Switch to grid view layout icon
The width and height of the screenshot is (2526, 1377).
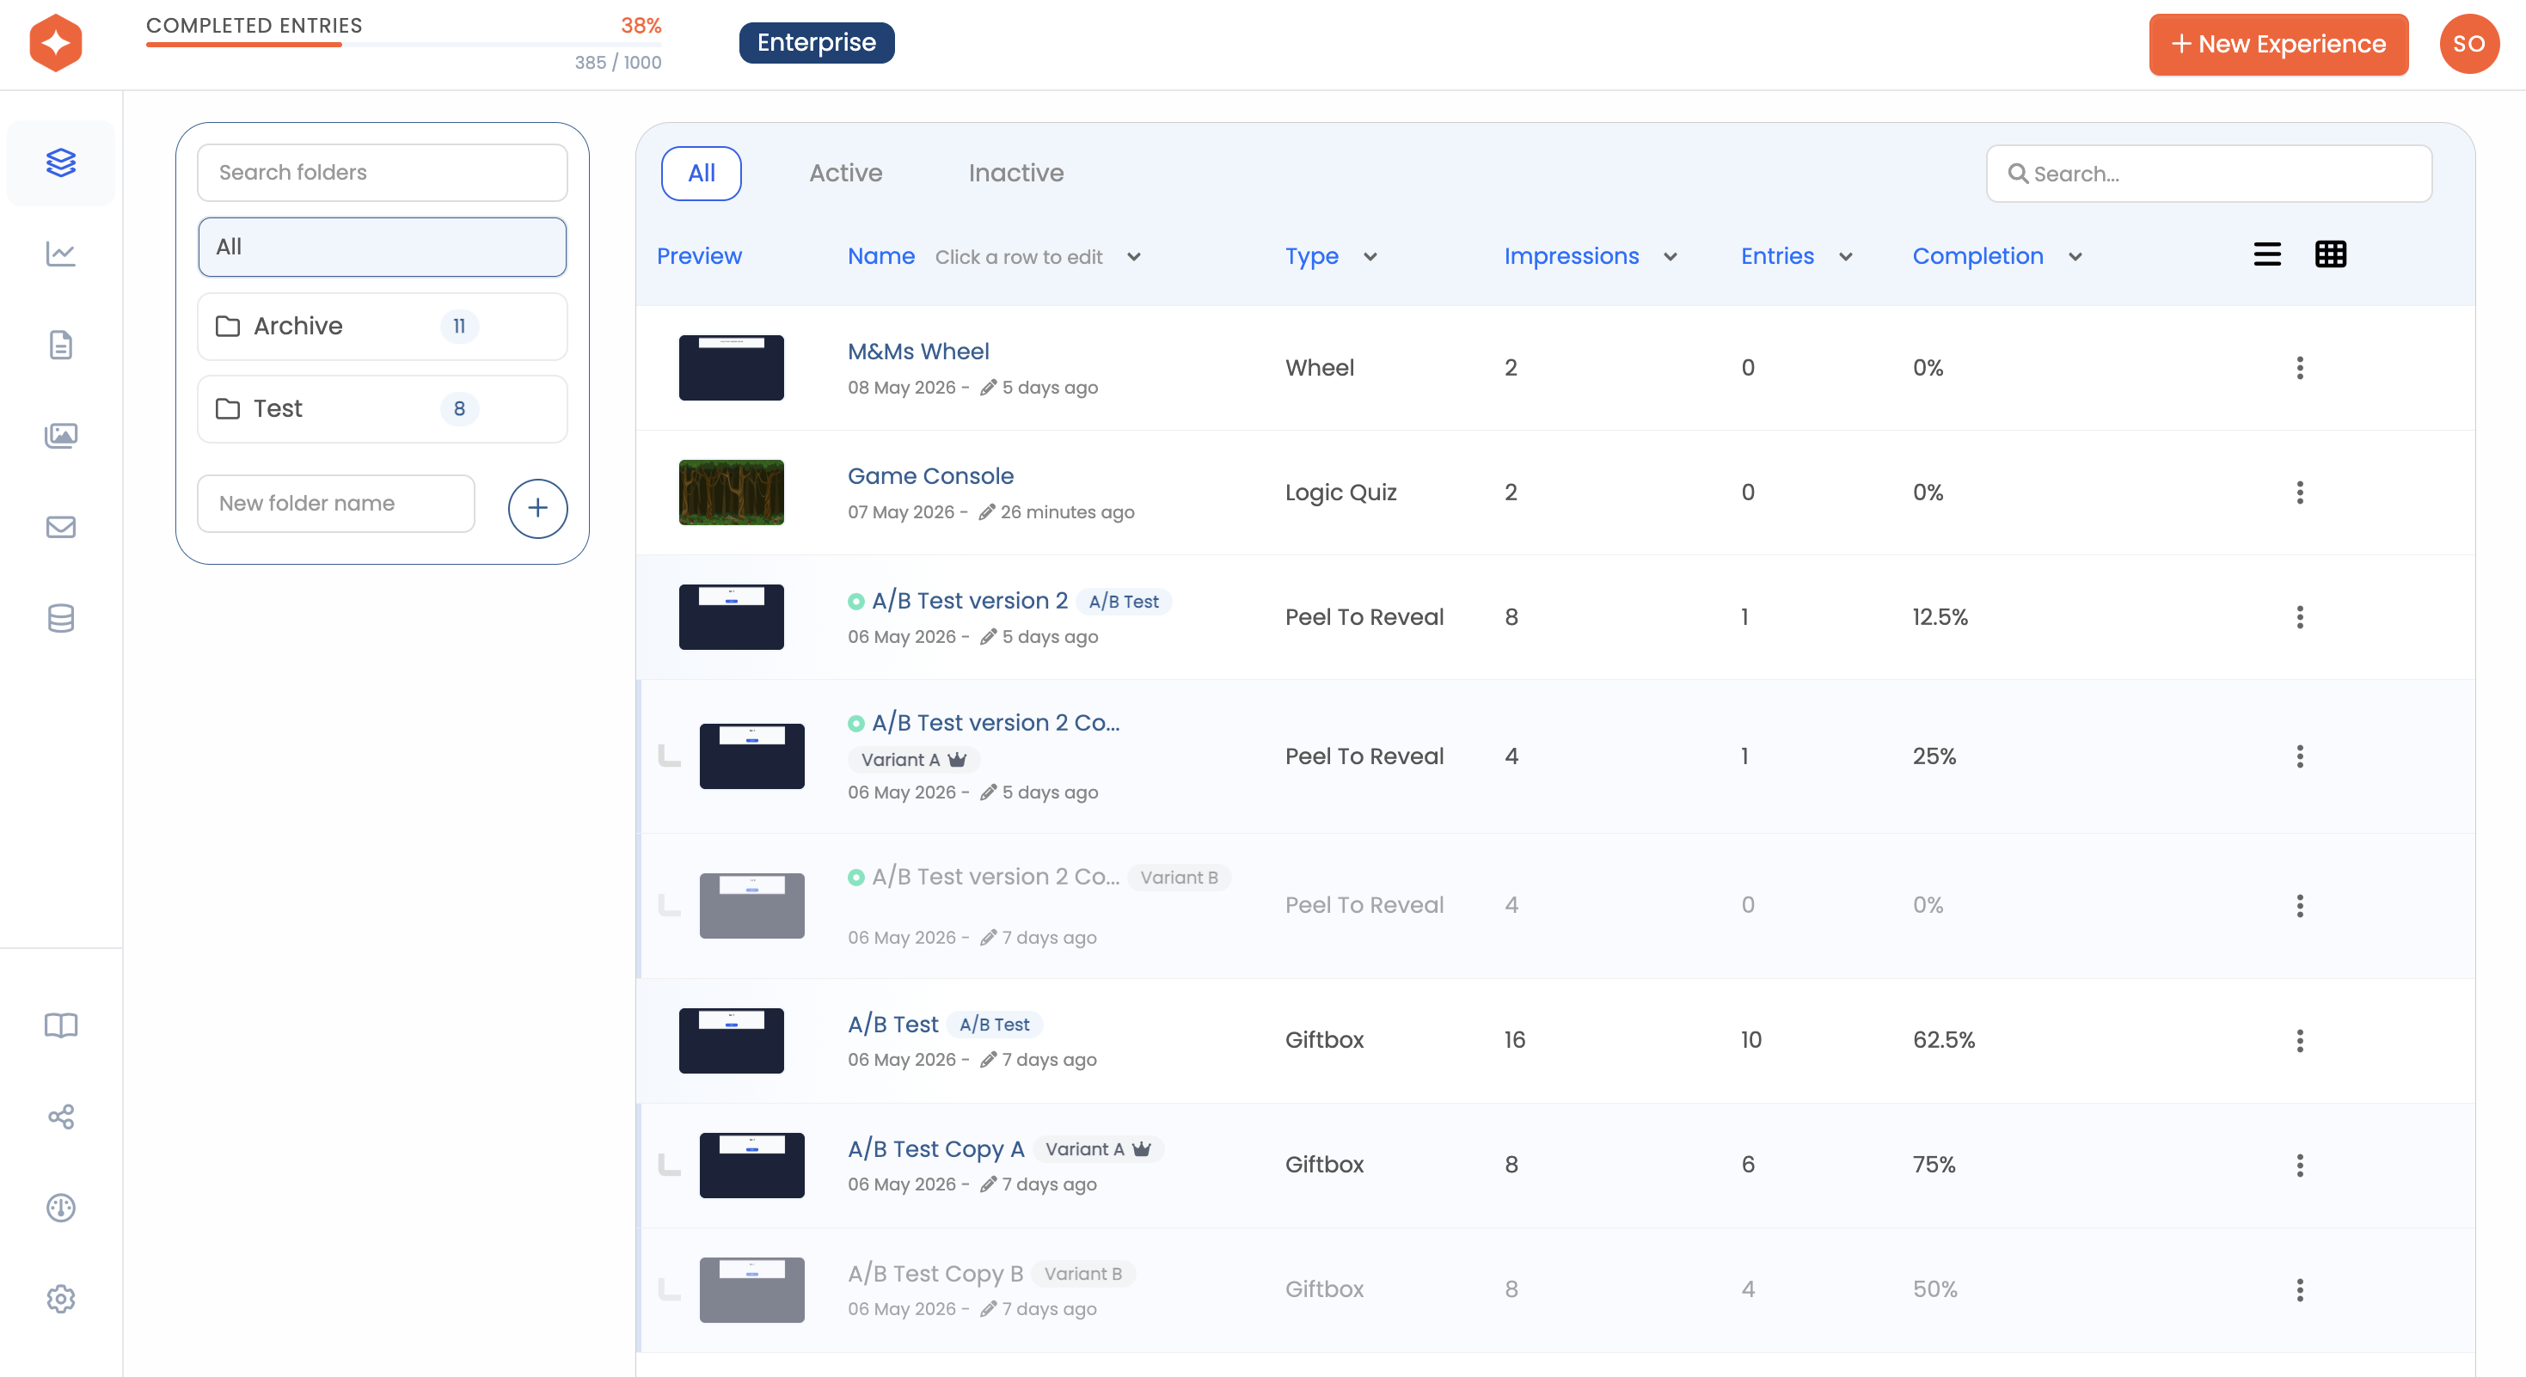2330,254
